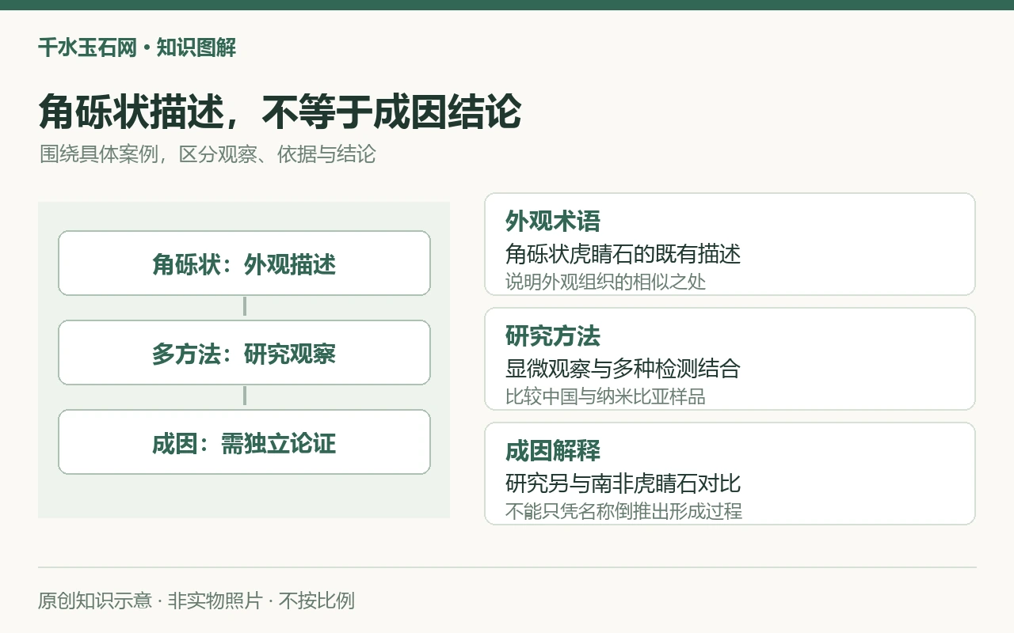The height and width of the screenshot is (633, 1014).
Task: Select the 角砾状：外观描述 flow box
Action: [244, 263]
